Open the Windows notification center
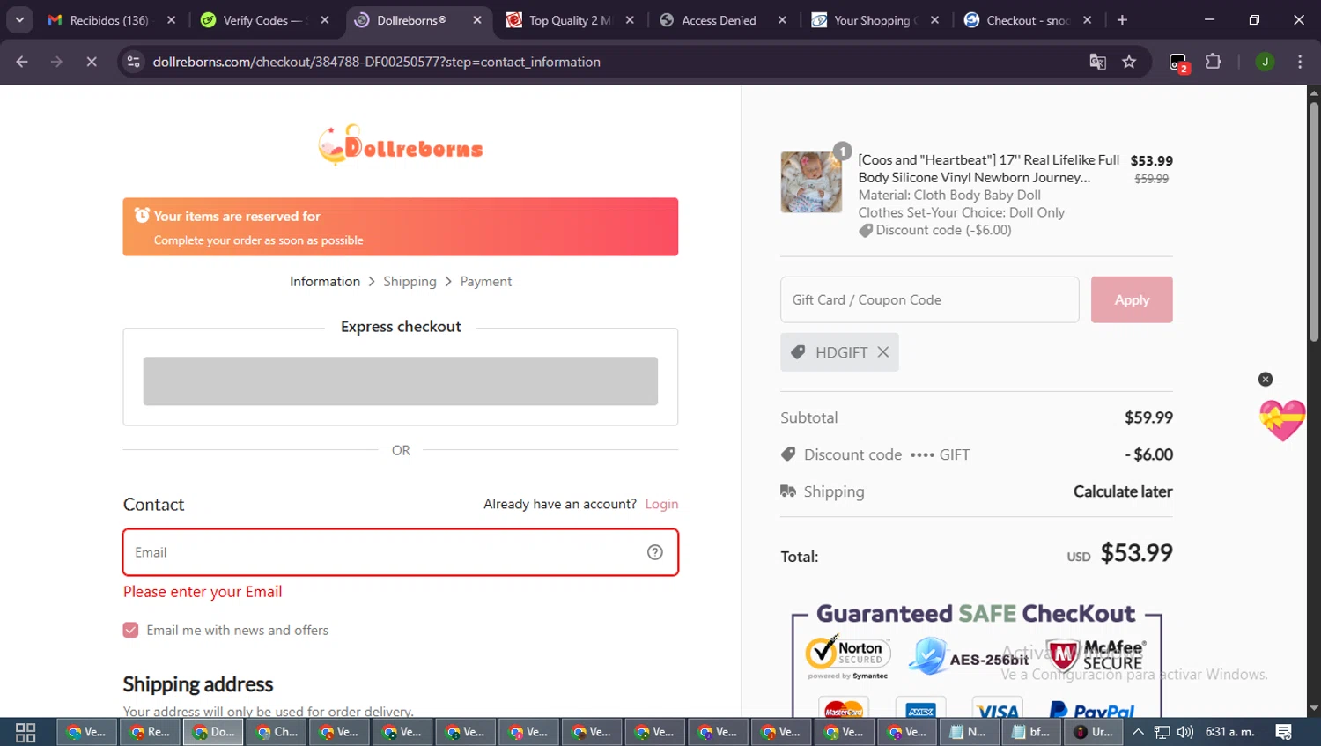Image resolution: width=1321 pixels, height=746 pixels. [1284, 732]
